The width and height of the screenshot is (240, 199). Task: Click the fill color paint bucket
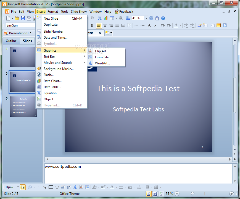tap(94, 187)
